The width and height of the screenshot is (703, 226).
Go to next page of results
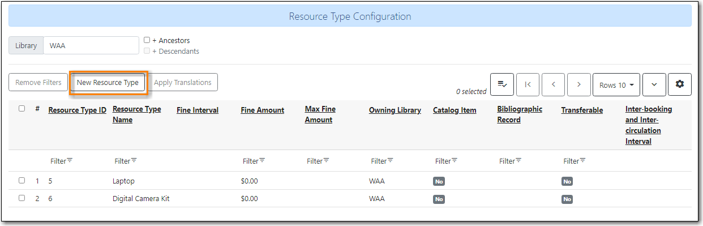(x=579, y=84)
